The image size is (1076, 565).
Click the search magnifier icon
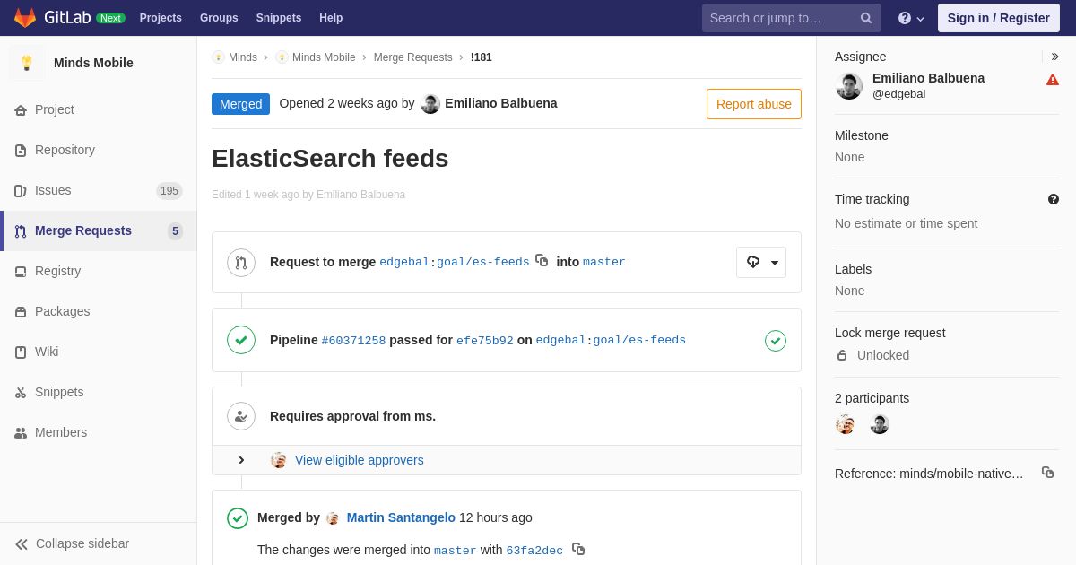coord(866,18)
